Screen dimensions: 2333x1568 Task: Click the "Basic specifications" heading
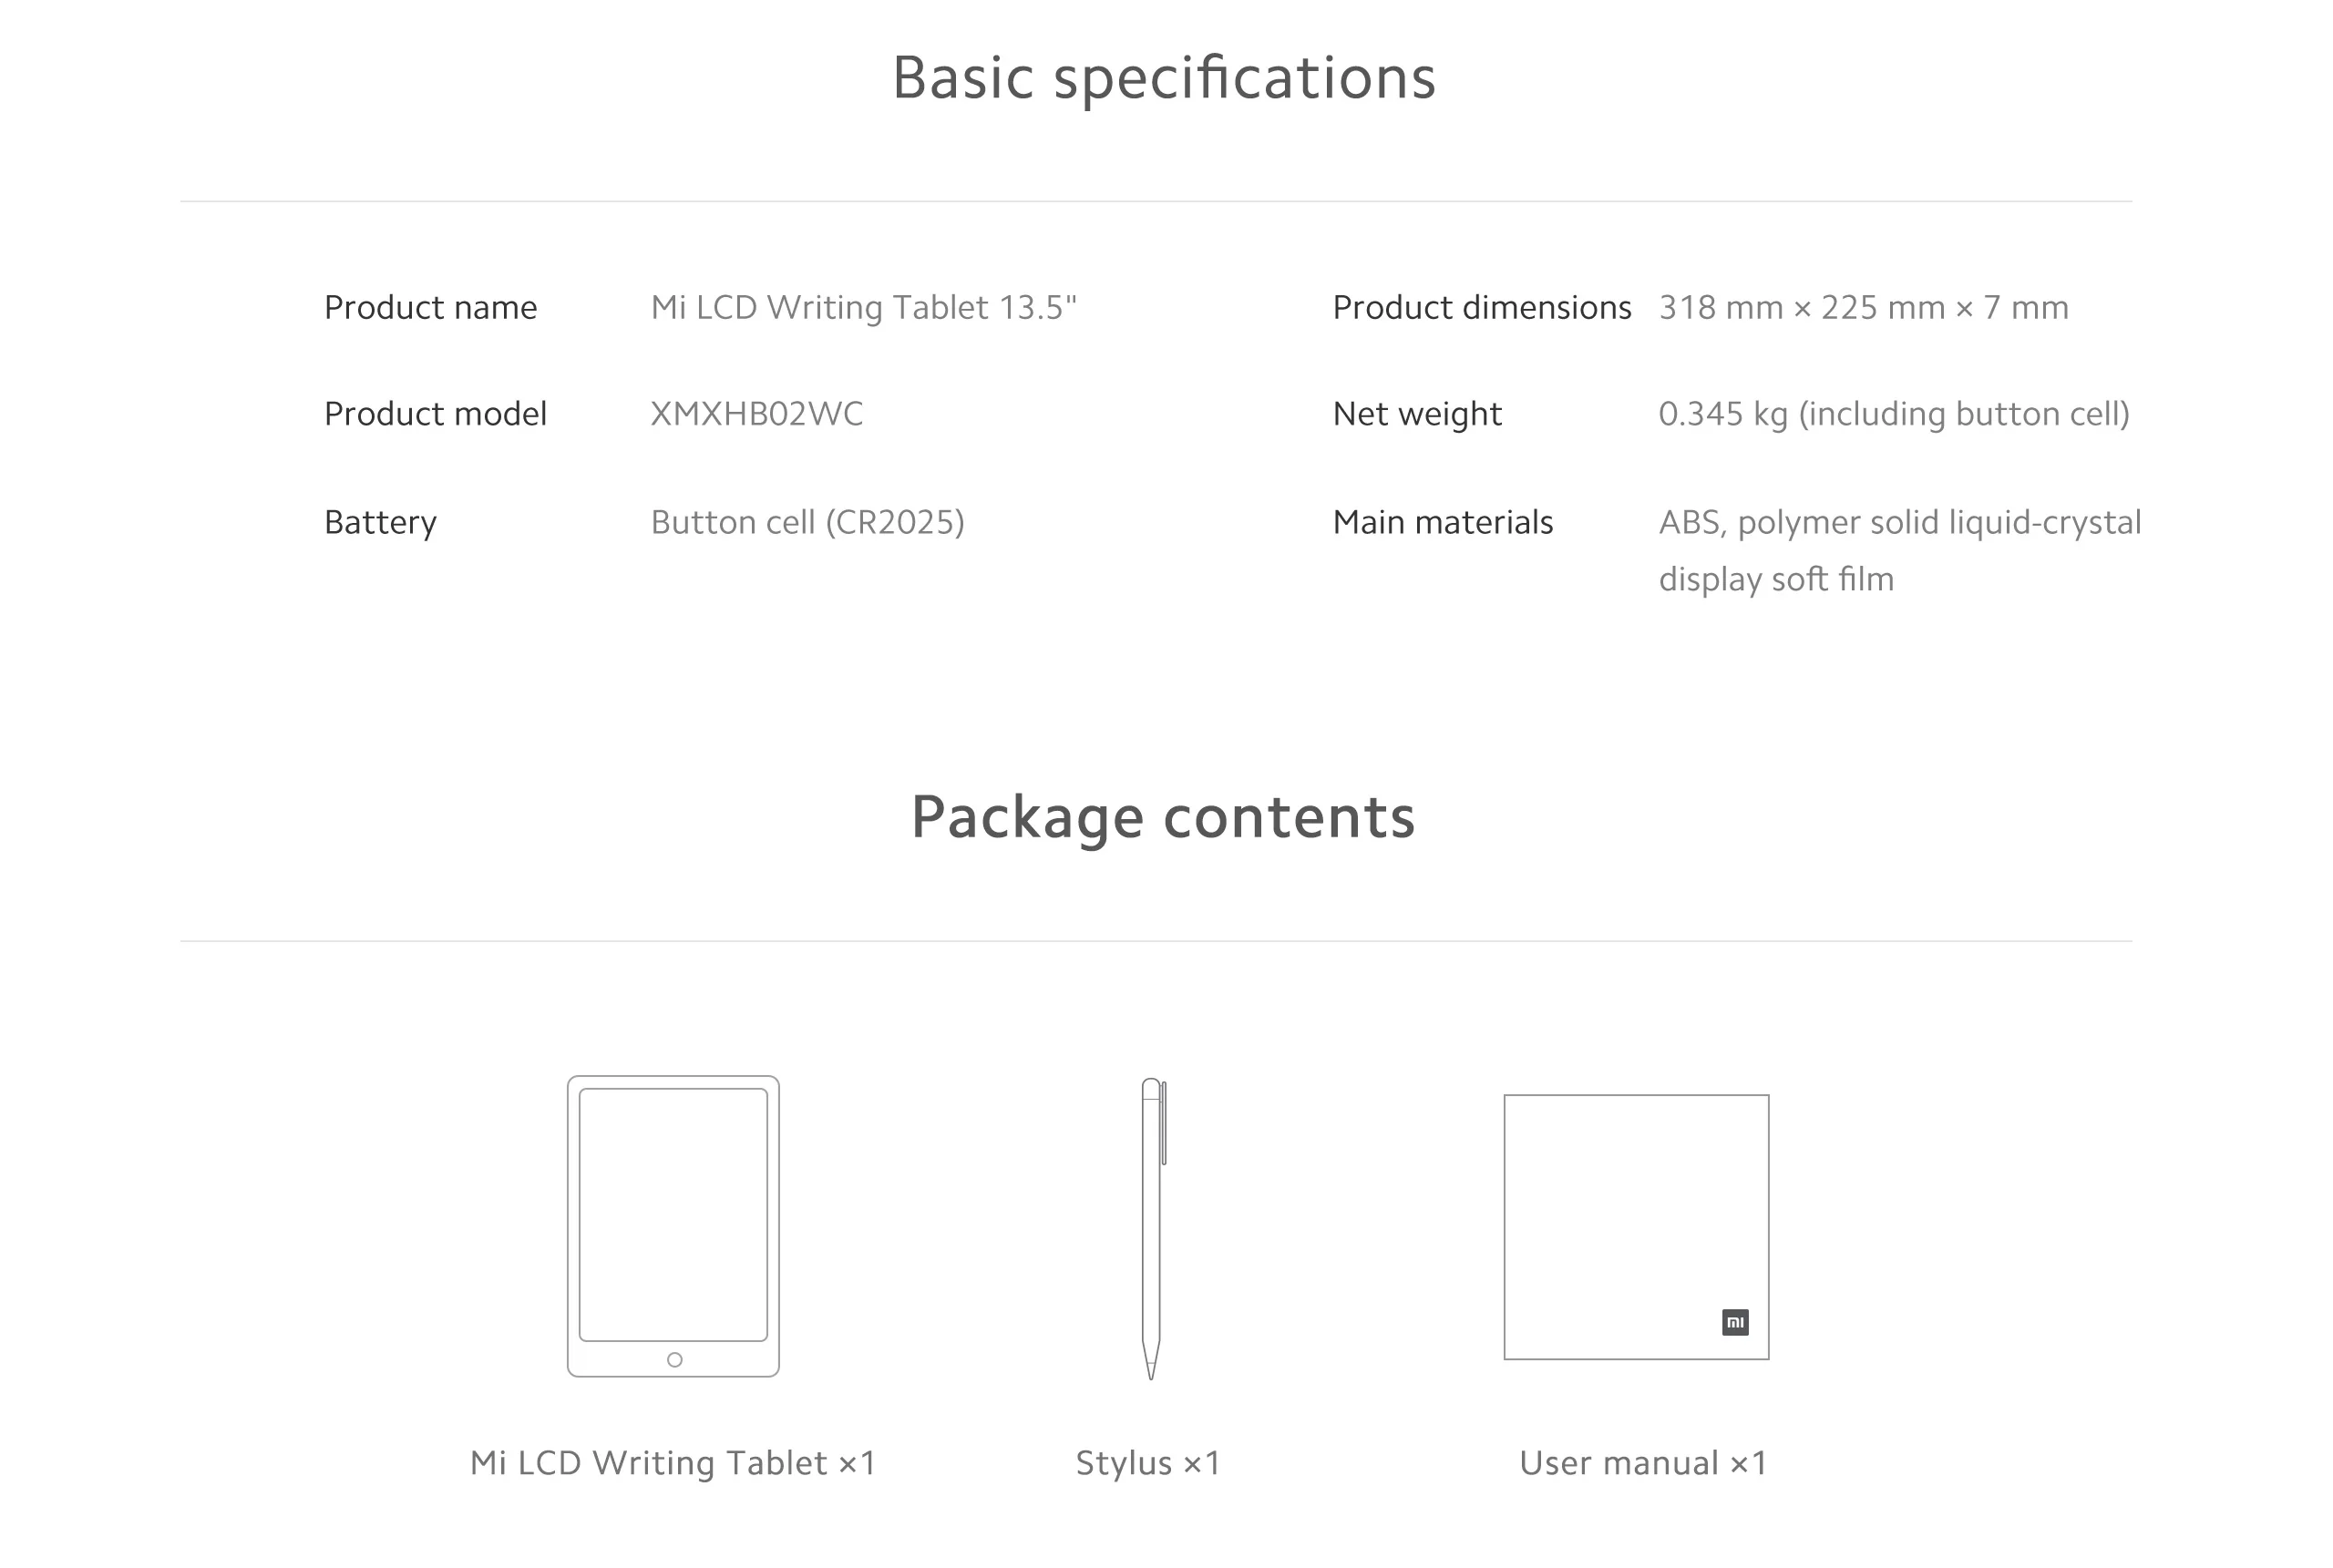coord(1164,78)
